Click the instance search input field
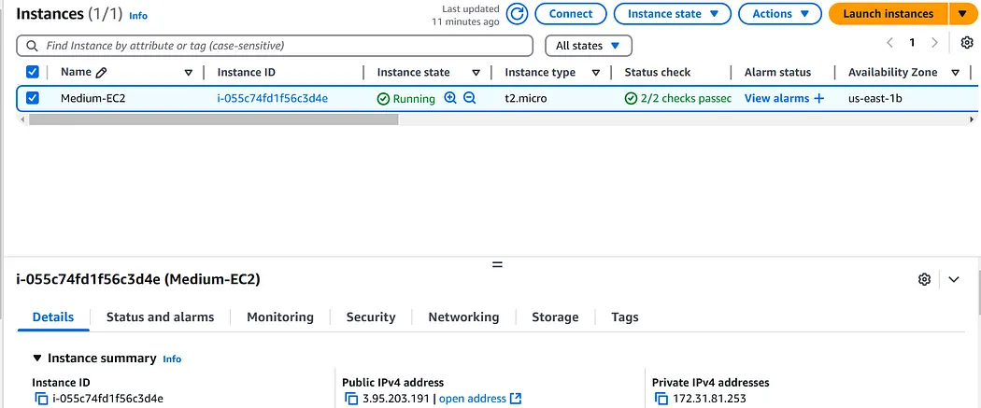Viewport: 981px width, 408px height. [275, 46]
